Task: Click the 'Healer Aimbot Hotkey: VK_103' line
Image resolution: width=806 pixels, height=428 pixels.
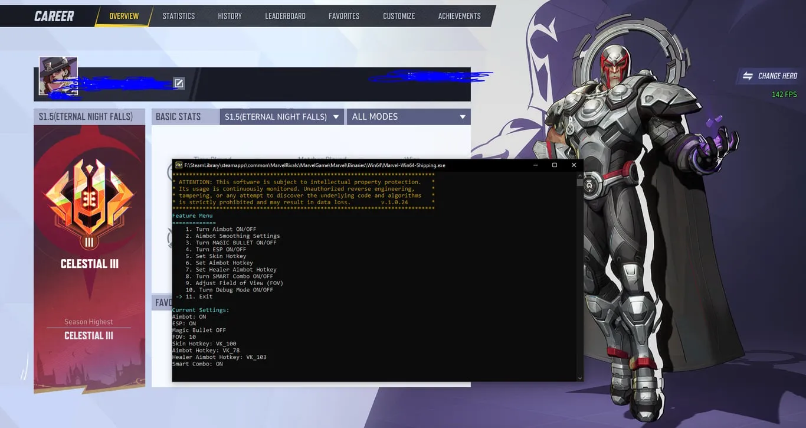Action: pyautogui.click(x=219, y=357)
